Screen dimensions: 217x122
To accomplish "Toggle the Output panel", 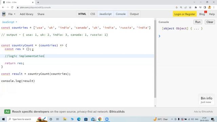I will pos(134,14).
